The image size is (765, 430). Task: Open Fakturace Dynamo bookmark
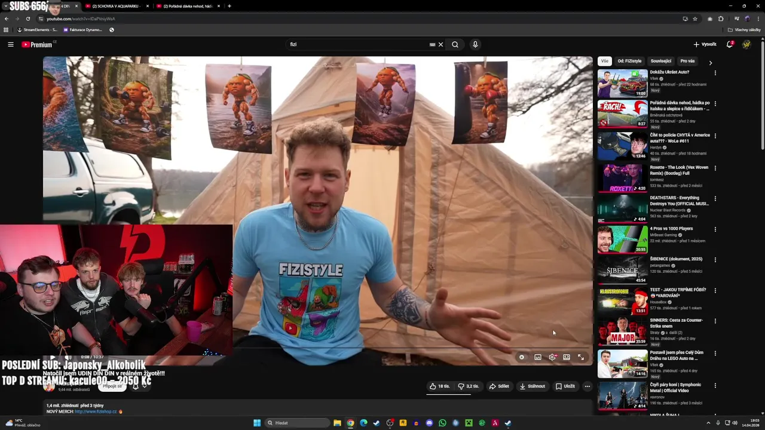(x=83, y=30)
